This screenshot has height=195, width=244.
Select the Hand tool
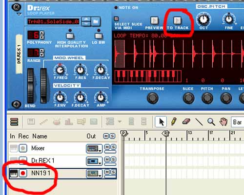224,122
